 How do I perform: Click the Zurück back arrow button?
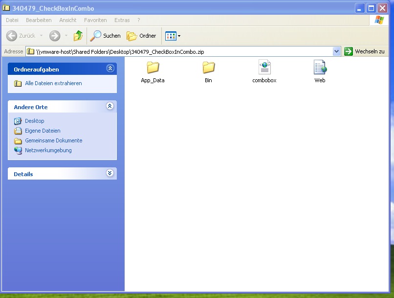pos(21,36)
